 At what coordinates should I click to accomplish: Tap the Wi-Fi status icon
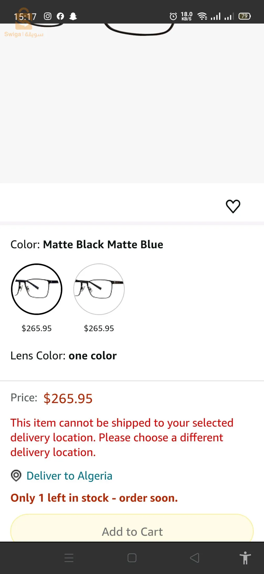tap(202, 16)
